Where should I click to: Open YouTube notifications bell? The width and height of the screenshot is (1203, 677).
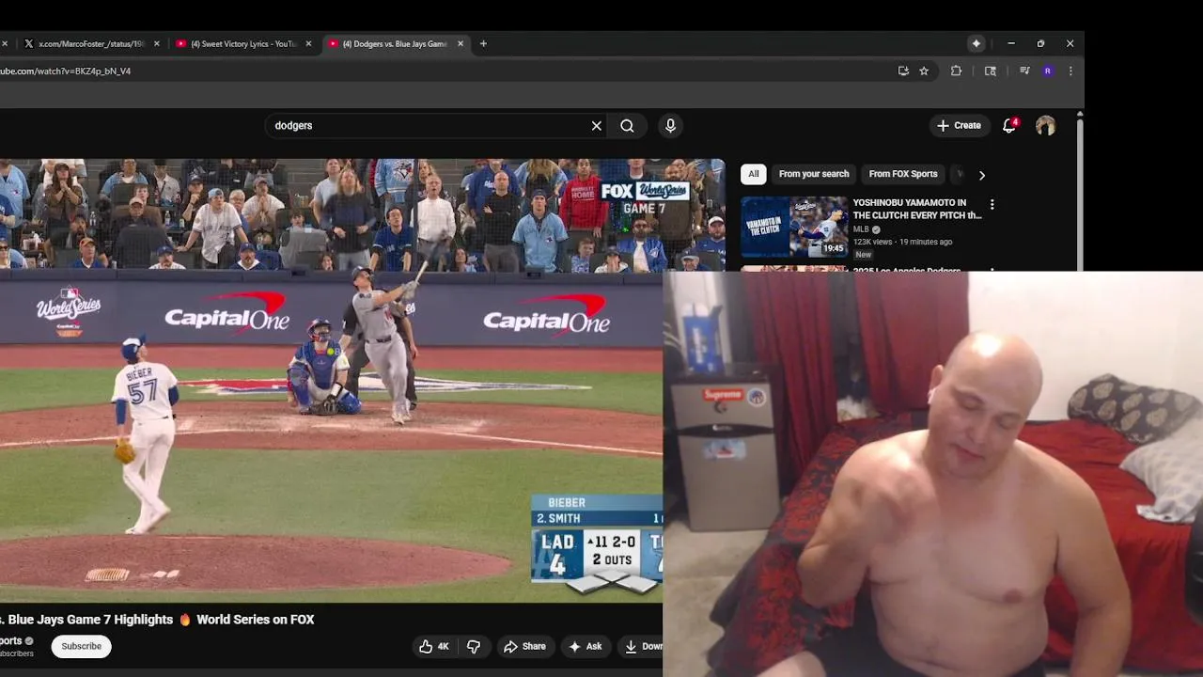(1009, 125)
